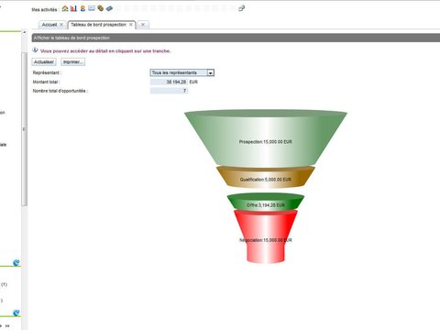Click the home icon in Mes activités
The width and height of the screenshot is (440, 330).
pyautogui.click(x=65, y=8)
